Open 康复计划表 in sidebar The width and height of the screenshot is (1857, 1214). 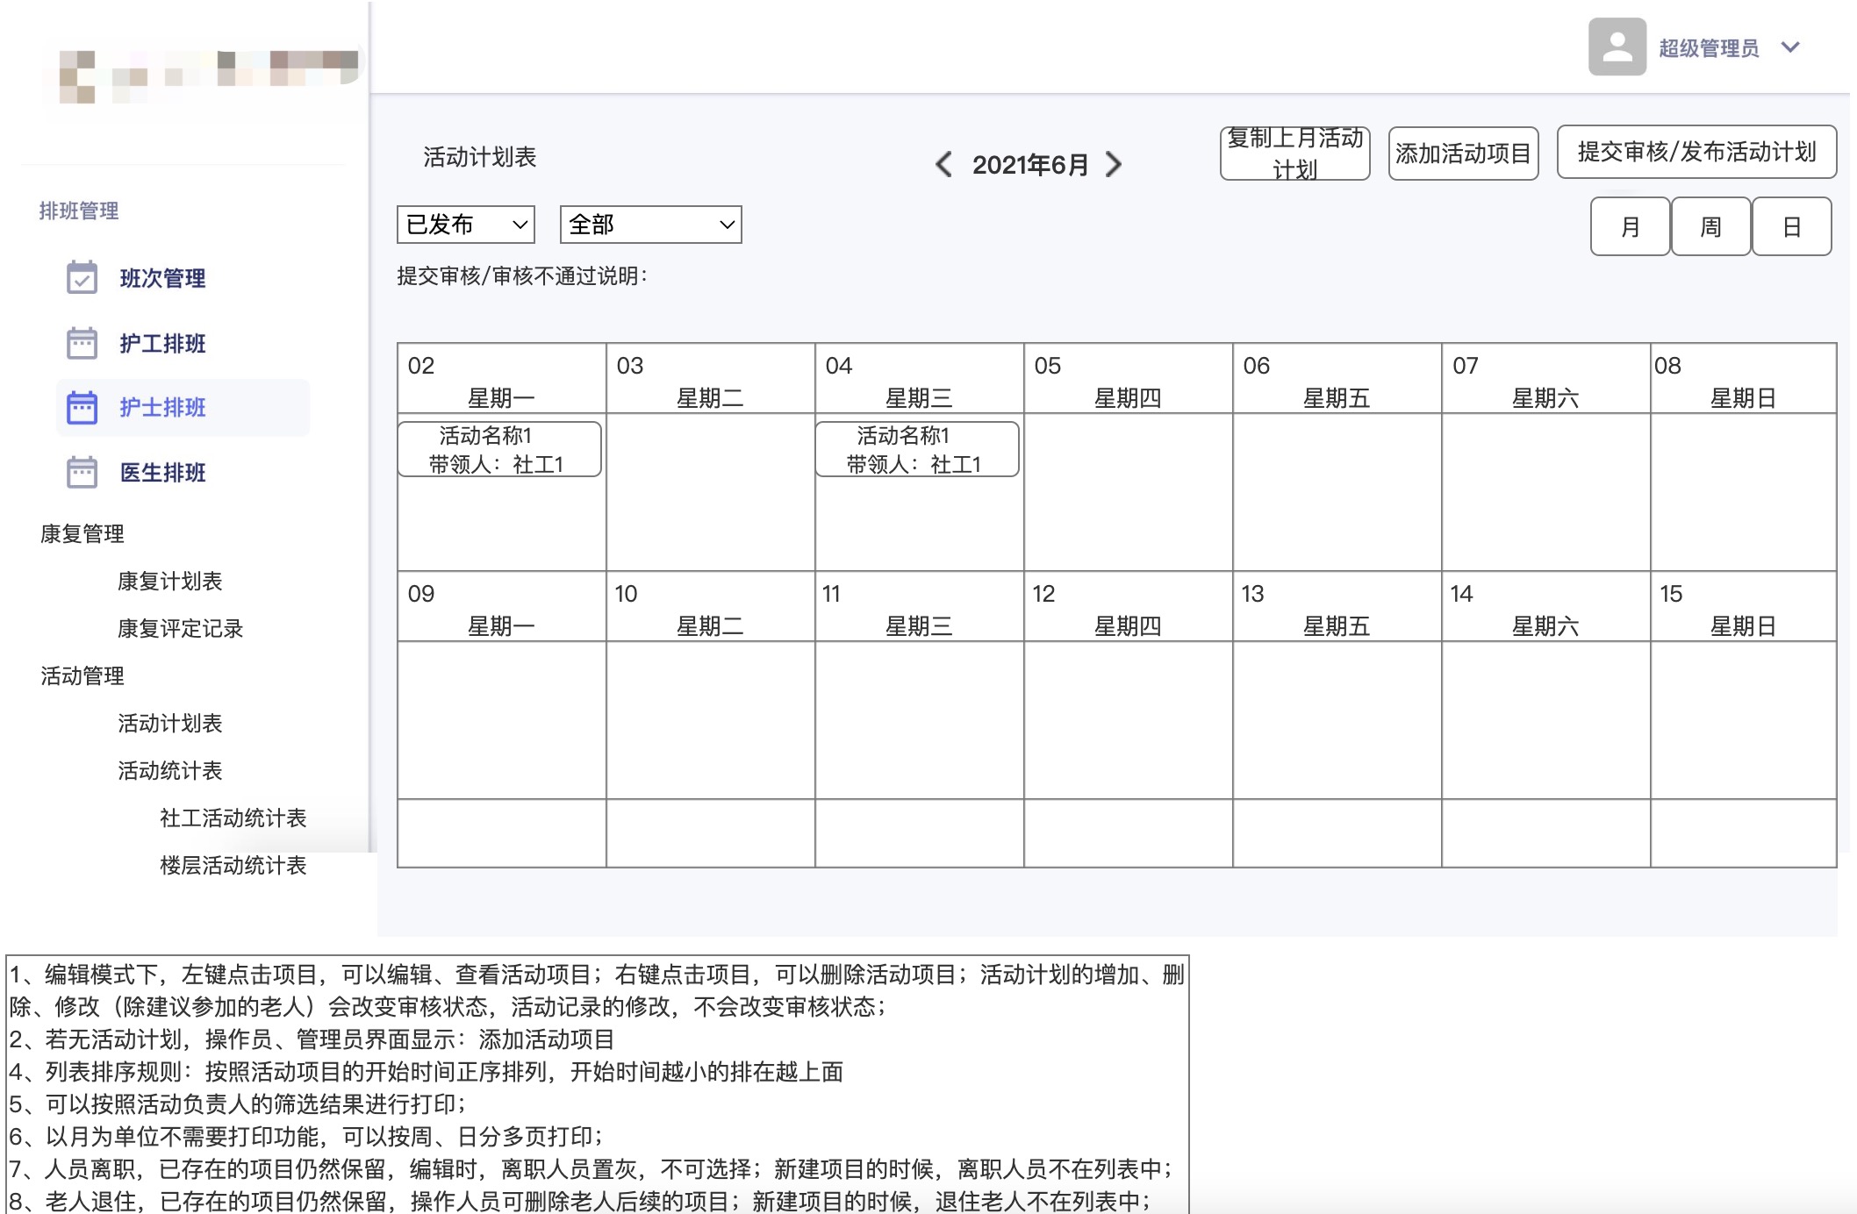coord(170,581)
